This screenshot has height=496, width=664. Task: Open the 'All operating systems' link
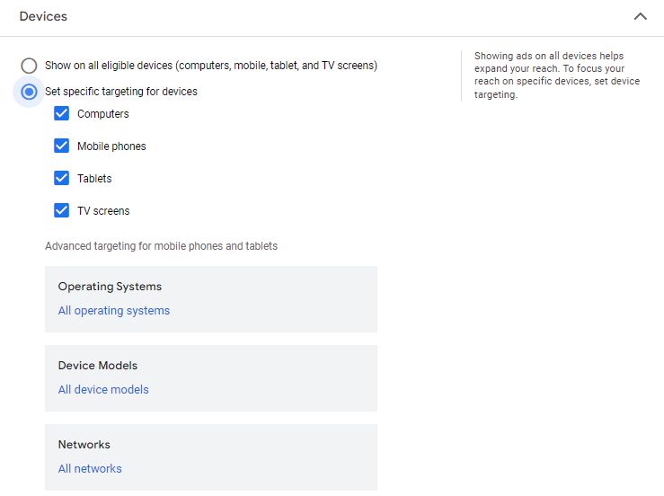tap(114, 311)
